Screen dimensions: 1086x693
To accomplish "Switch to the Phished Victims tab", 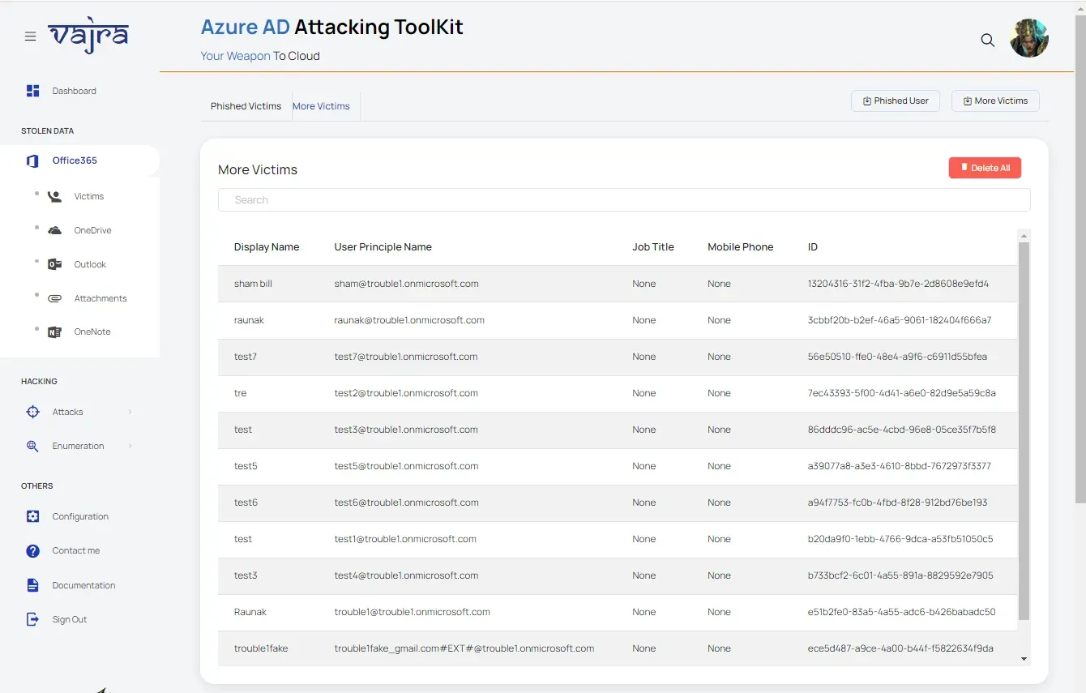I will tap(246, 106).
